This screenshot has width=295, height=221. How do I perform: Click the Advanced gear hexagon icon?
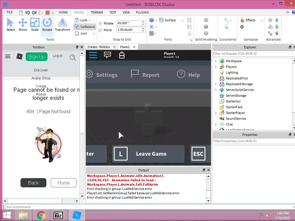[x=270, y=20]
